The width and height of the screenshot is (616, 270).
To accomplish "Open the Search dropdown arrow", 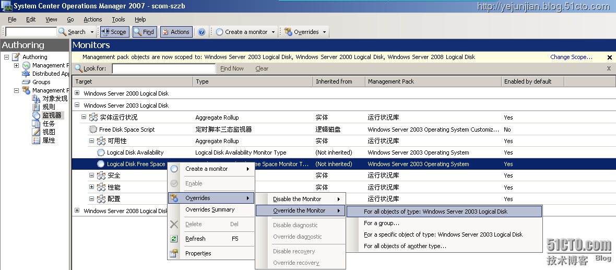I will (92, 32).
